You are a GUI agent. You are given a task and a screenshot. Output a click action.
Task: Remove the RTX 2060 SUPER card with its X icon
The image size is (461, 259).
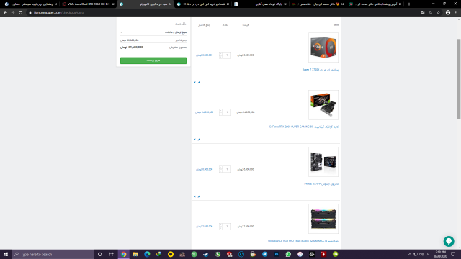click(x=194, y=139)
